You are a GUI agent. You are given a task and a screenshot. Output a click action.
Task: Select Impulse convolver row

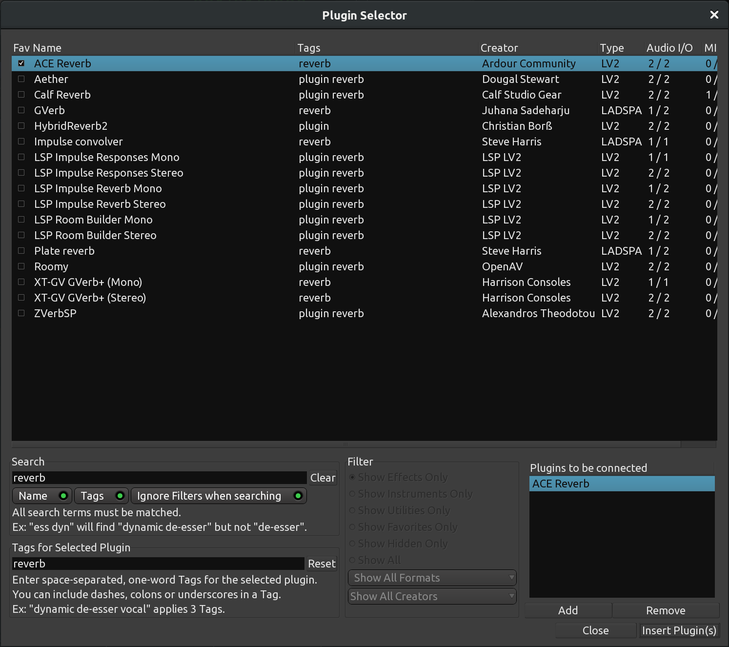[x=364, y=142]
